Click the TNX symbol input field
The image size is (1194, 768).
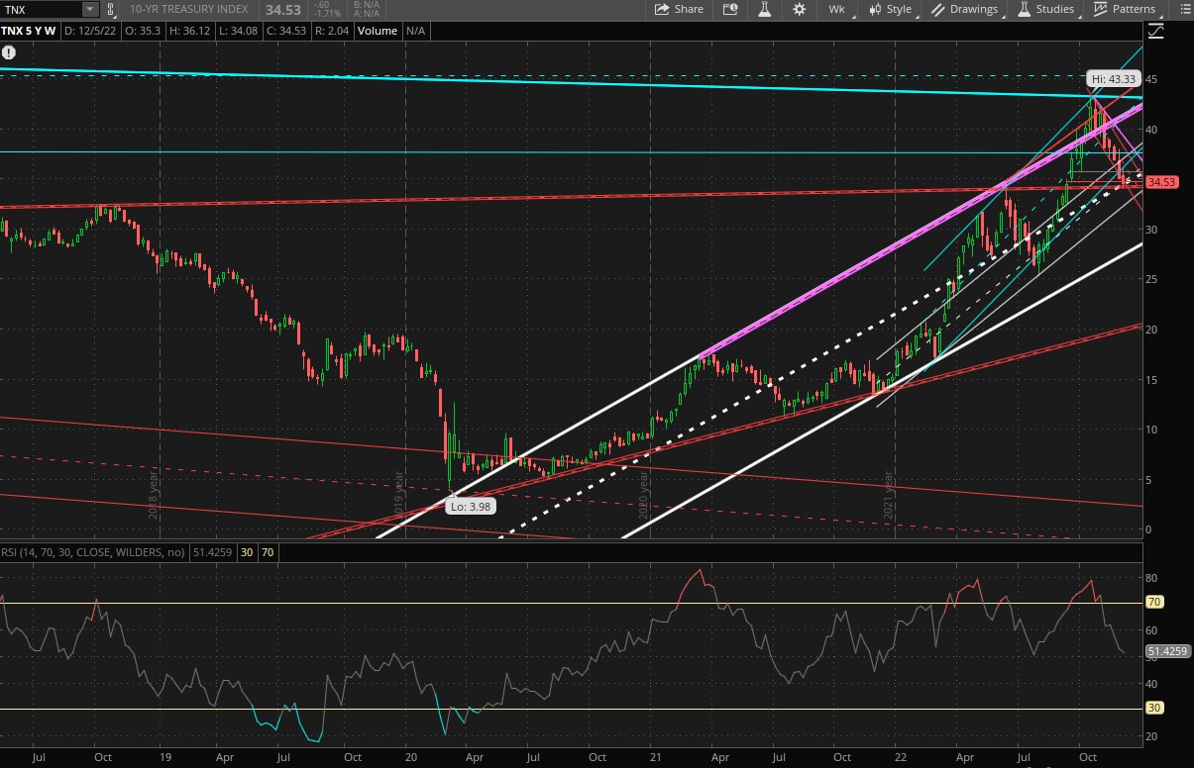[x=40, y=9]
